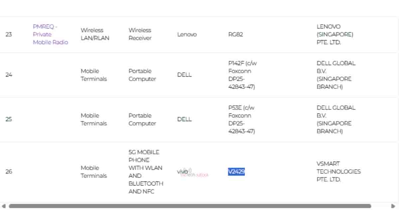Click the RG82 model cell
This screenshot has height=224, width=399.
pyautogui.click(x=235, y=34)
